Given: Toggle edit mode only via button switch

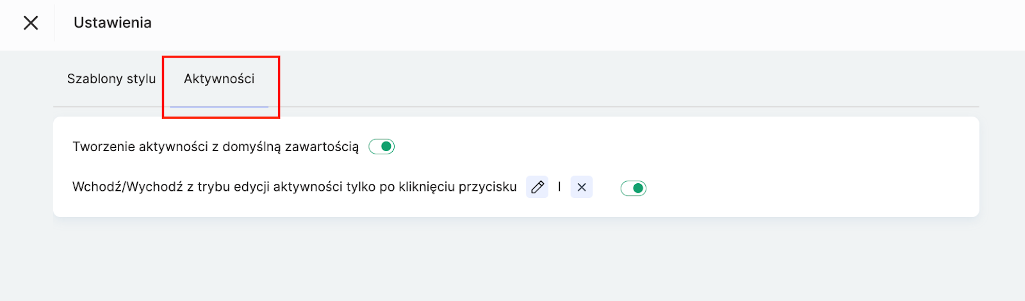Looking at the screenshot, I should click(x=634, y=188).
